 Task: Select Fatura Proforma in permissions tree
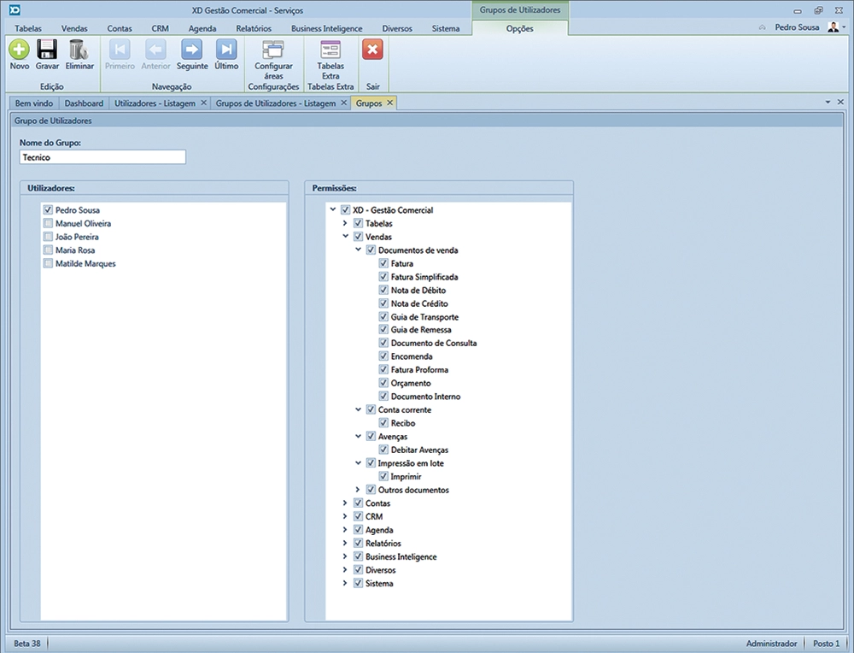(418, 370)
